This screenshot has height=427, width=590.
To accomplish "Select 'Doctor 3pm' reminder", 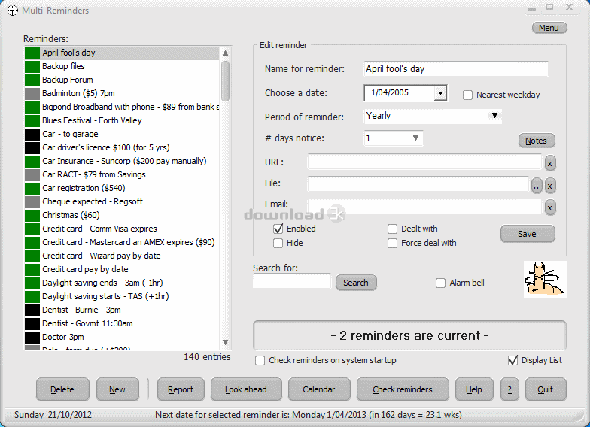I will (x=122, y=337).
